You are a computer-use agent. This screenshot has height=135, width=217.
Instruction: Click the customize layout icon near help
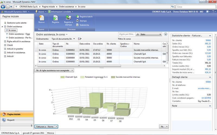(x=207, y=12)
